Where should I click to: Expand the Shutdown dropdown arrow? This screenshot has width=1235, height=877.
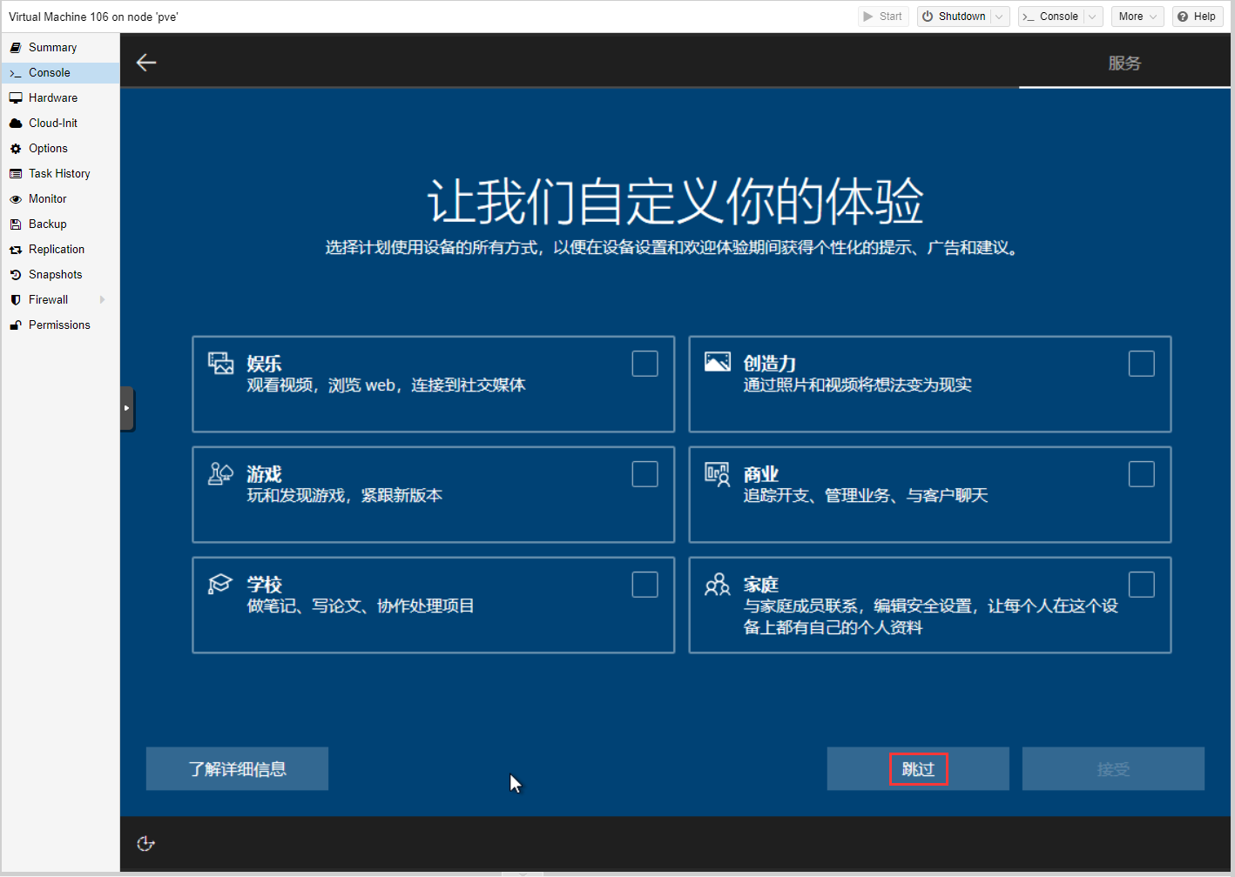pyautogui.click(x=1000, y=17)
